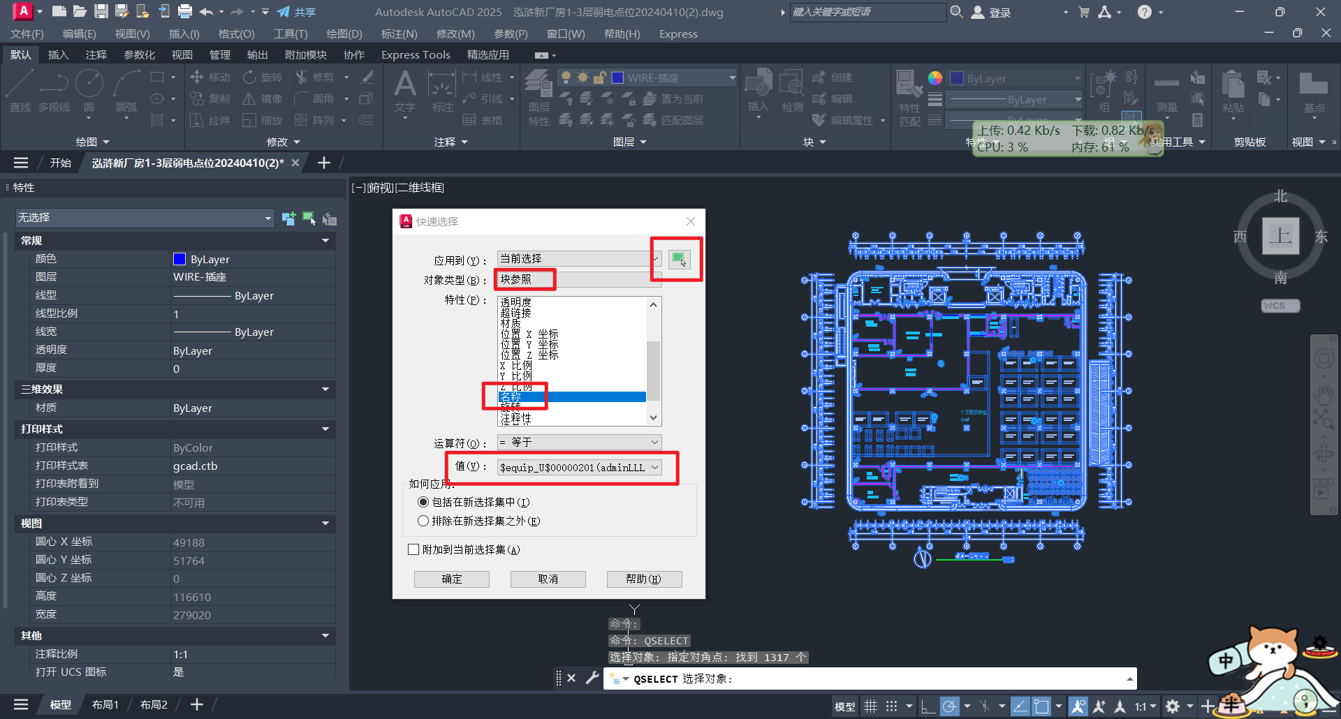The image size is (1341, 719).
Task: Click 确定 in Quick Select dialog
Action: [452, 579]
